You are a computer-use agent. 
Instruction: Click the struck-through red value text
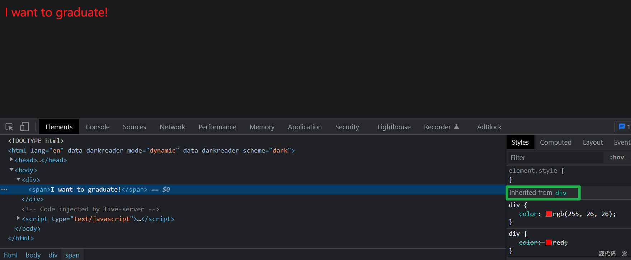pyautogui.click(x=558, y=242)
